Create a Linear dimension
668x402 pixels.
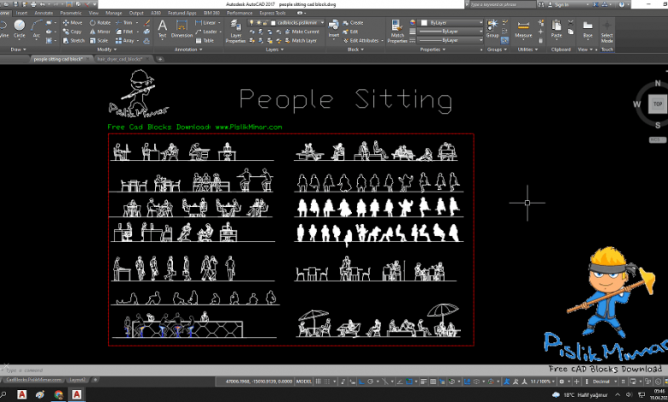[x=206, y=22]
